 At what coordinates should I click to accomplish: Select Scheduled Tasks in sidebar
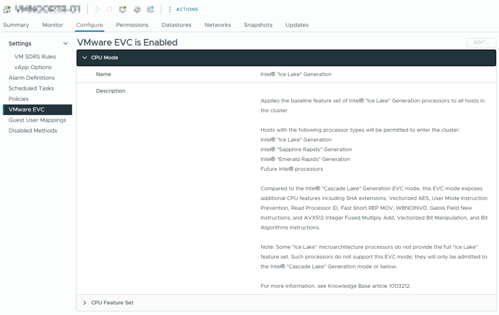click(x=31, y=88)
